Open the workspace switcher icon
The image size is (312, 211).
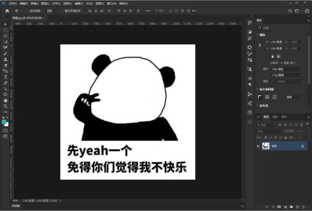click(297, 11)
